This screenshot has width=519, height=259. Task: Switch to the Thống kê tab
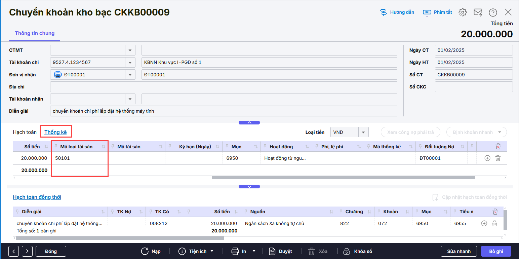point(55,132)
